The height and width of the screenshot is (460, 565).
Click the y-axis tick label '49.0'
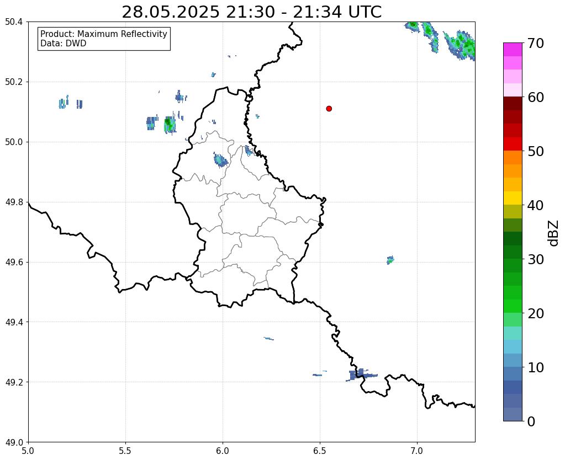coord(14,442)
